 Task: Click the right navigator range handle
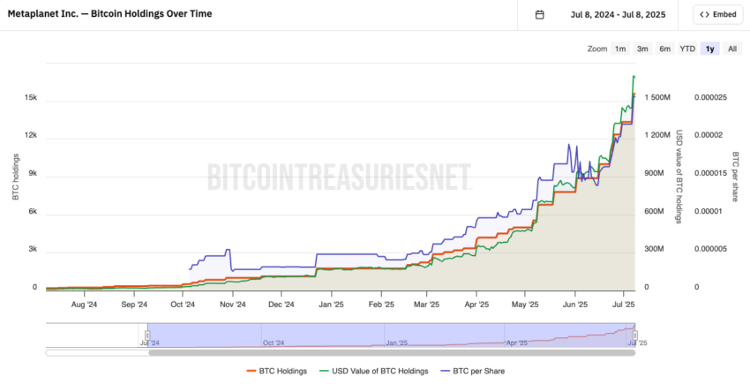pos(635,335)
